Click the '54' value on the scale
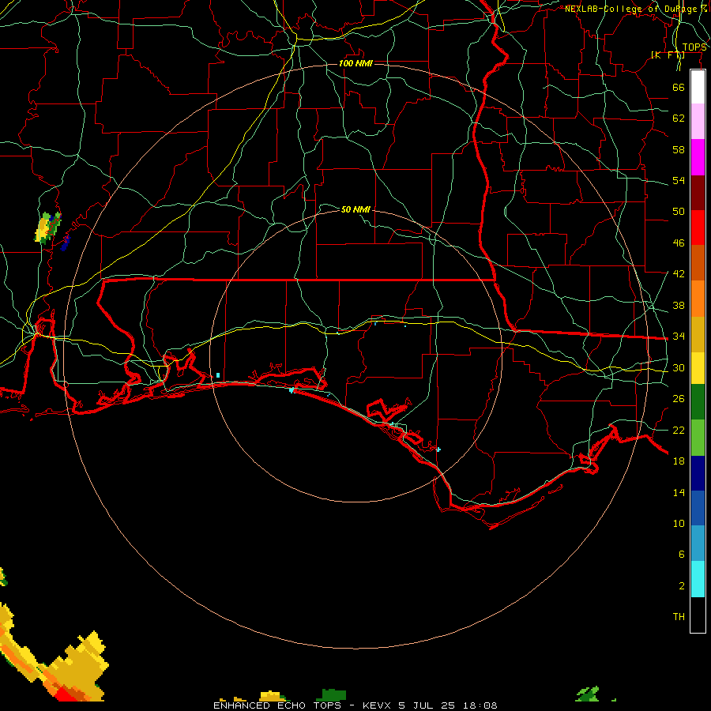This screenshot has width=711, height=711. pyautogui.click(x=679, y=180)
